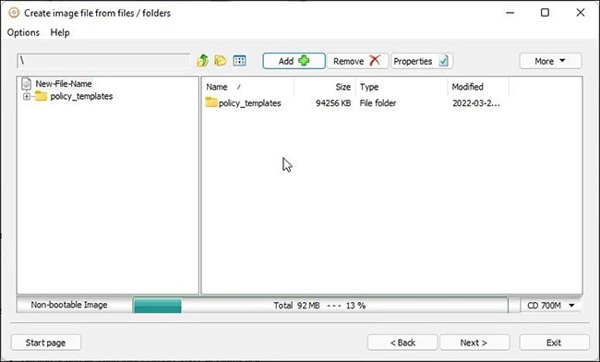Minimize the window
The height and width of the screenshot is (362, 600).
[510, 13]
